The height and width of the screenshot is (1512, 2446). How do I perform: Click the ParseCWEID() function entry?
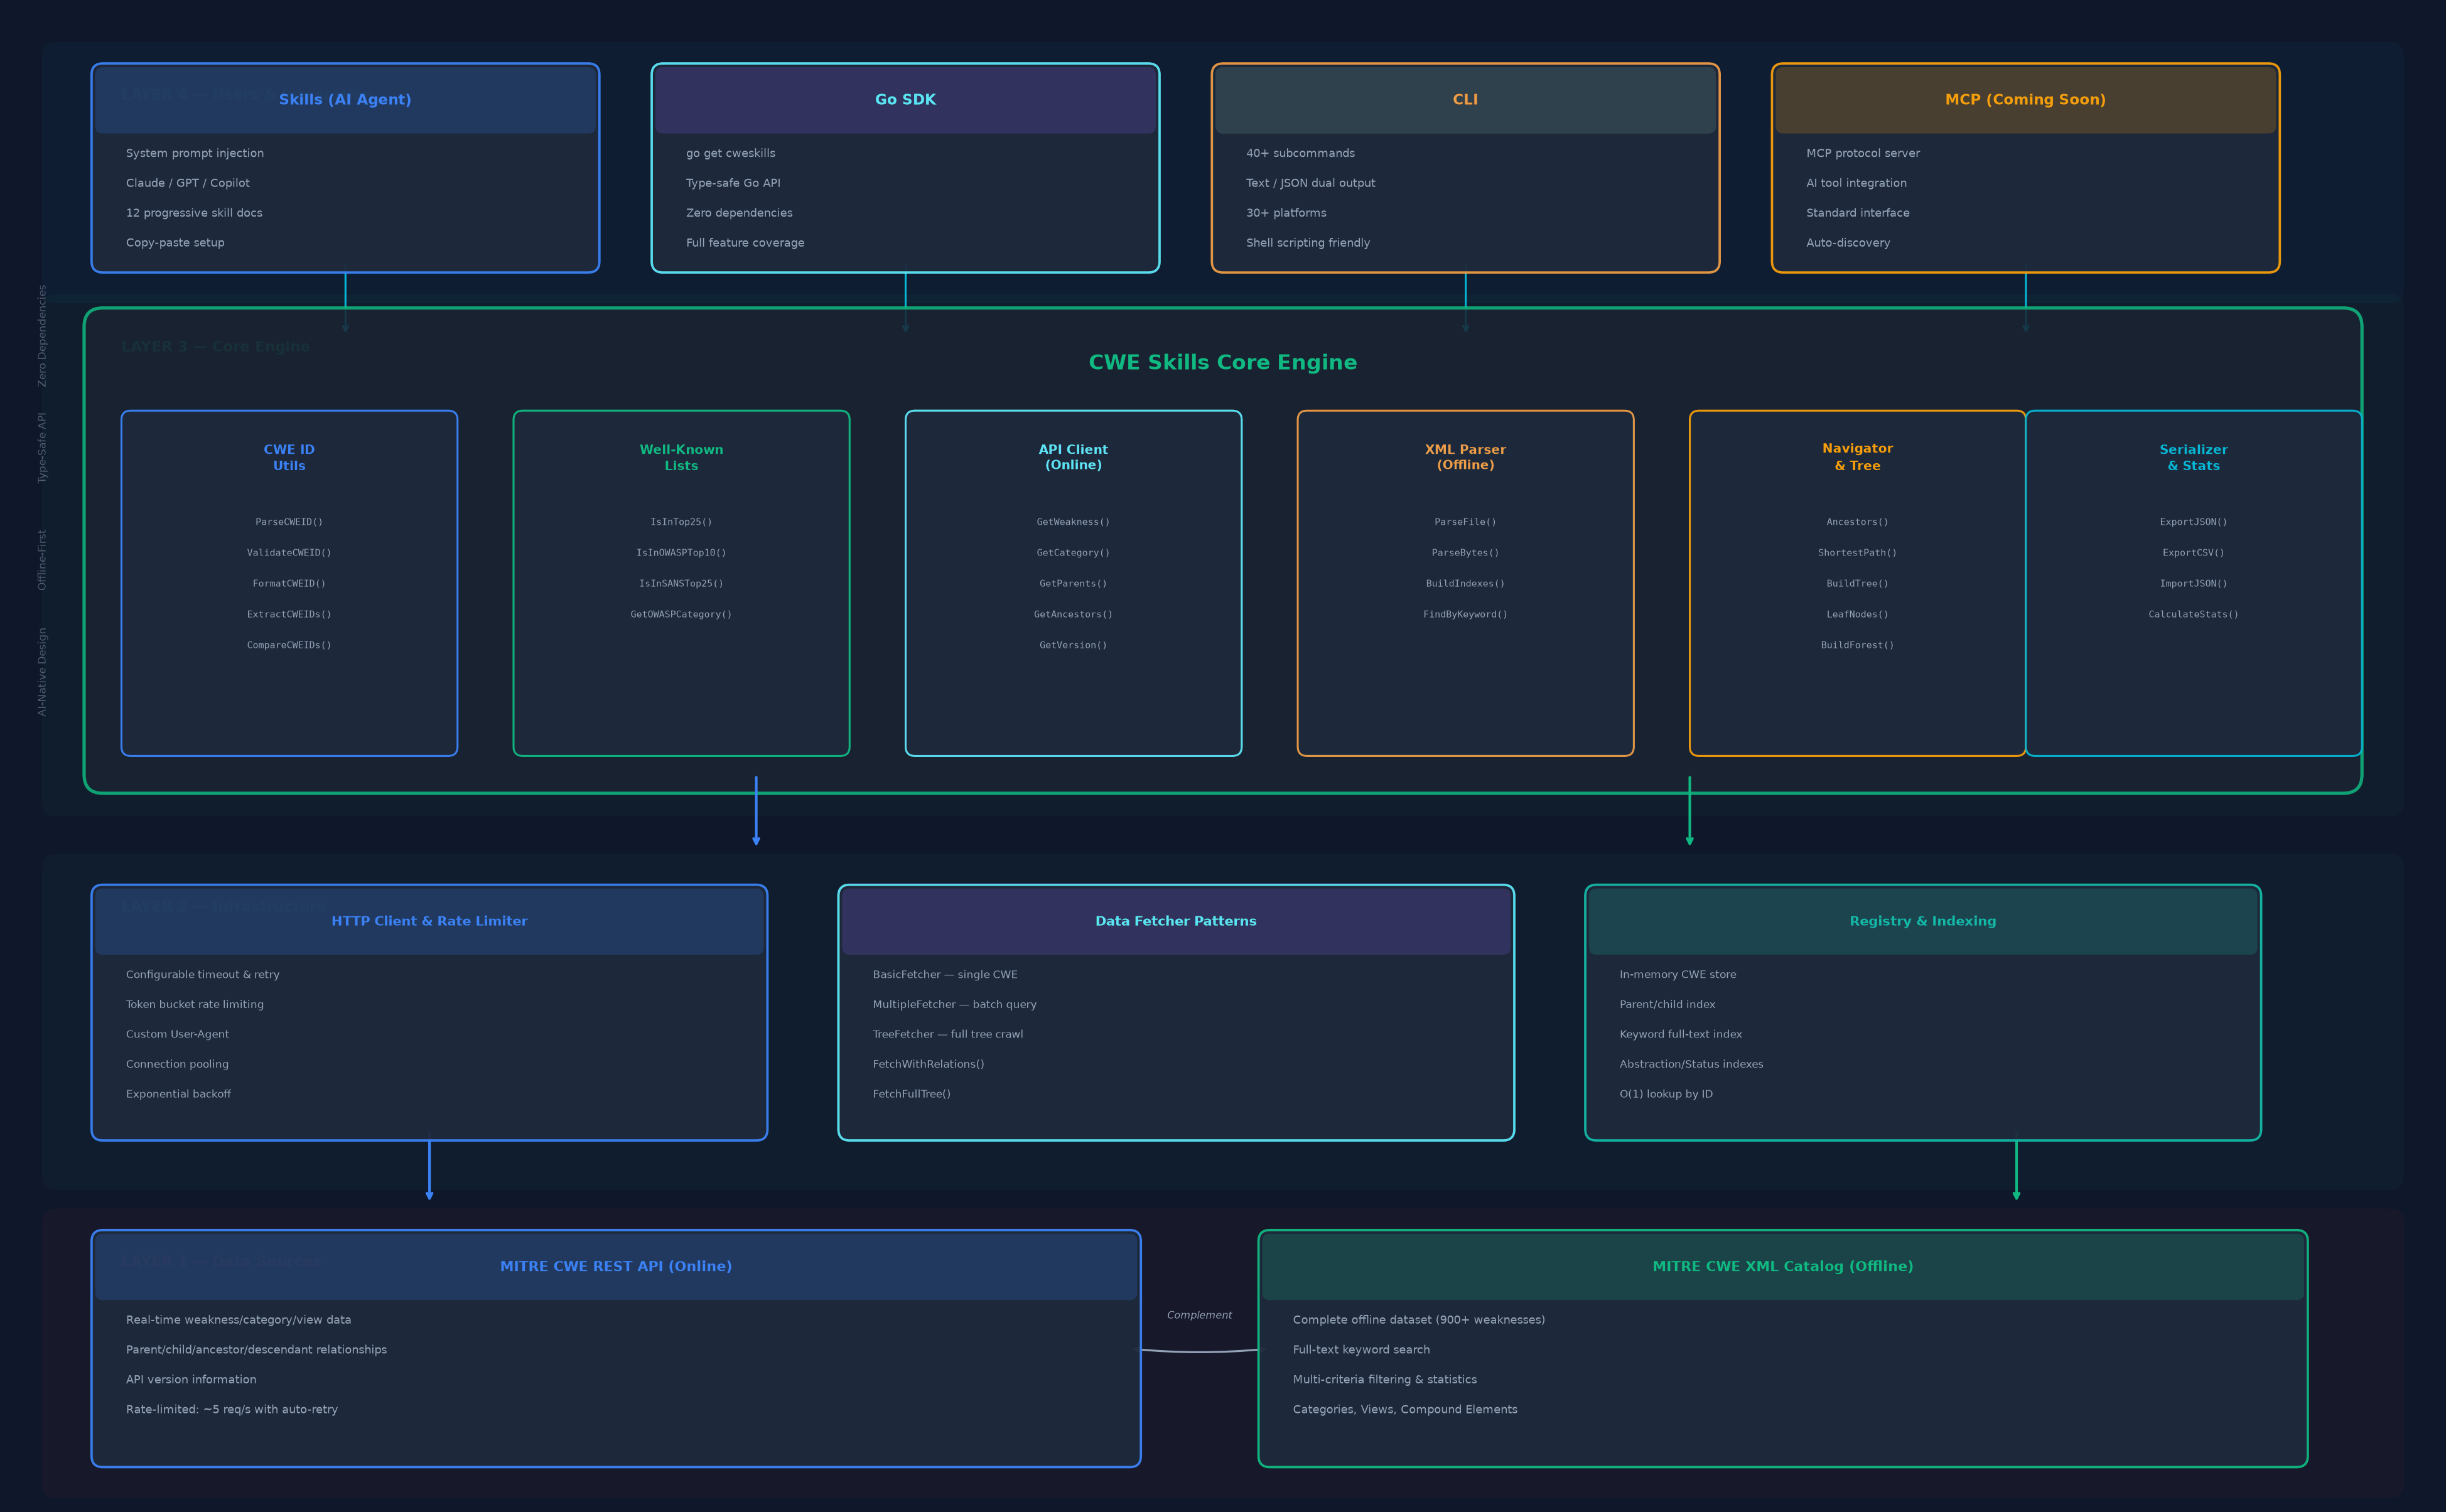(x=289, y=522)
